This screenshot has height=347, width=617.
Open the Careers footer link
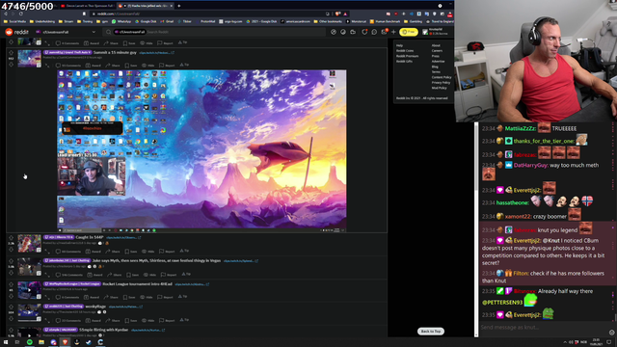click(x=437, y=51)
